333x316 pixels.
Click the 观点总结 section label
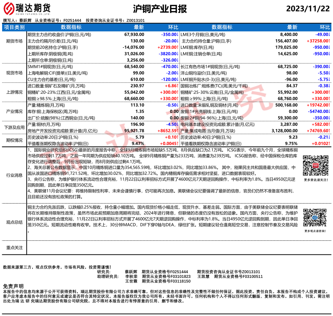(14, 222)
